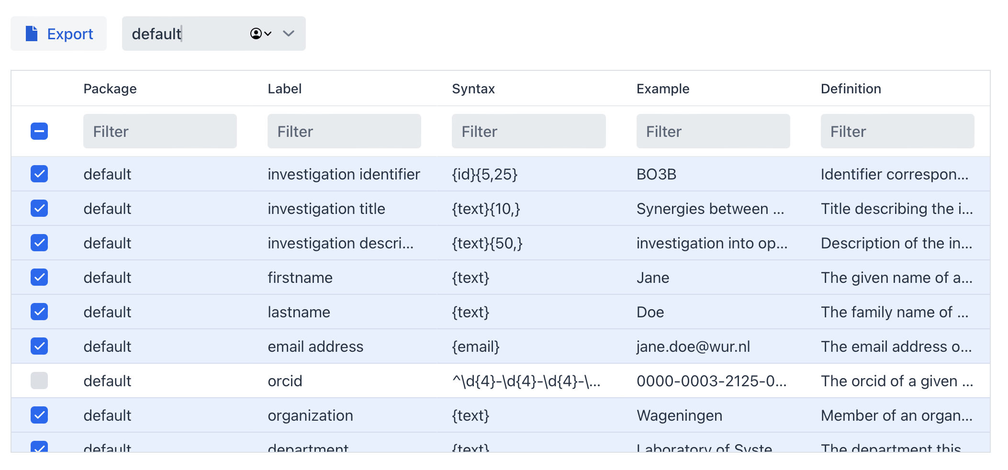Click the 'The family name of ...' definition cell
Viewport: 1008px width, 470px height.
895,312
